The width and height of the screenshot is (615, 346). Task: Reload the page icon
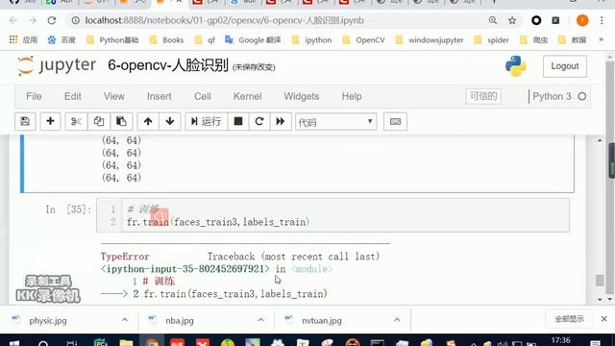click(52, 20)
